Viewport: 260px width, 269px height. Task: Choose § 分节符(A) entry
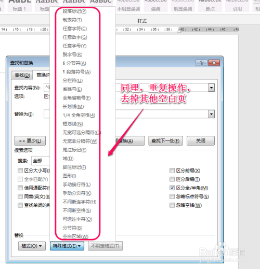pyautogui.click(x=74, y=63)
